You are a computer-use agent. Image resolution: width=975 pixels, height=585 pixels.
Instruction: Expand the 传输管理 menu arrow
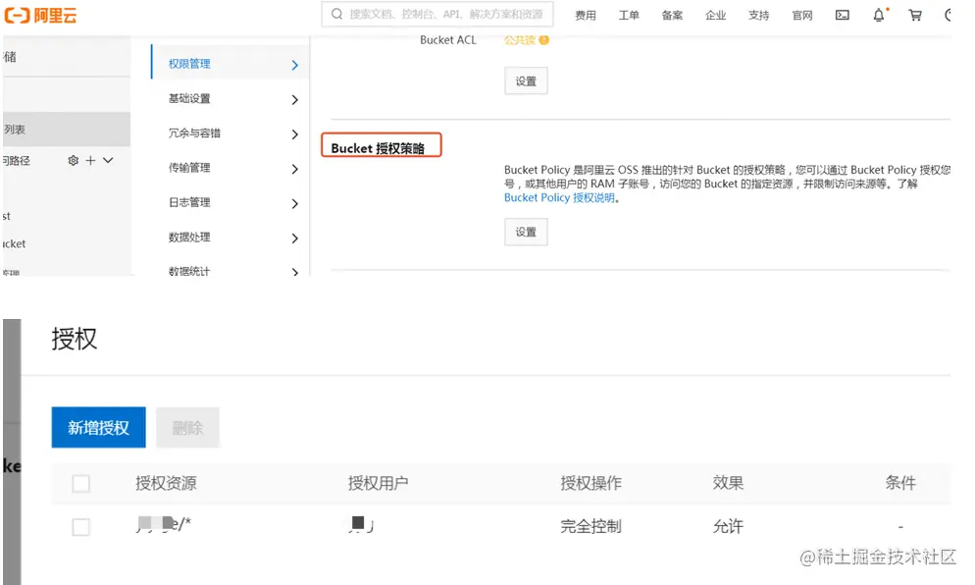(x=294, y=169)
